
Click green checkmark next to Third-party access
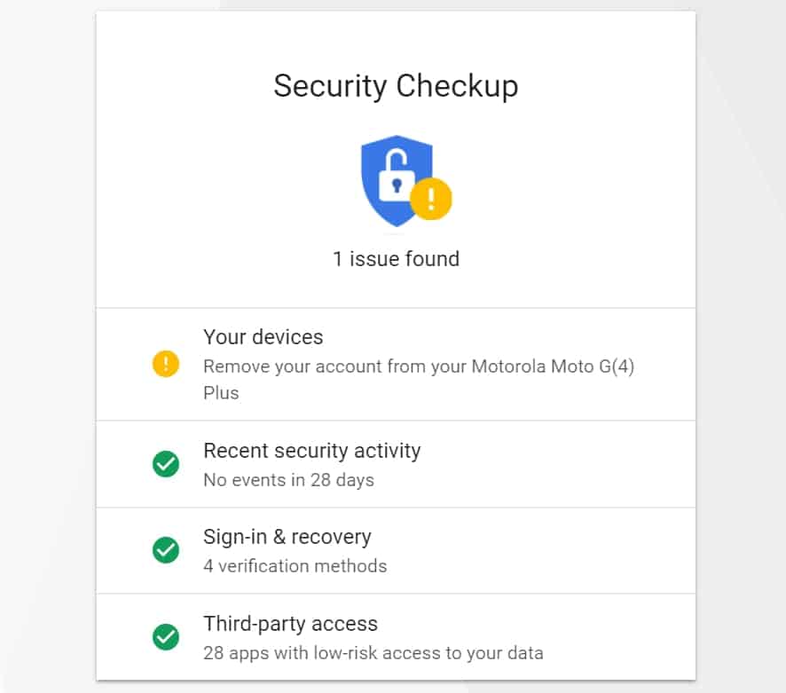pos(166,636)
